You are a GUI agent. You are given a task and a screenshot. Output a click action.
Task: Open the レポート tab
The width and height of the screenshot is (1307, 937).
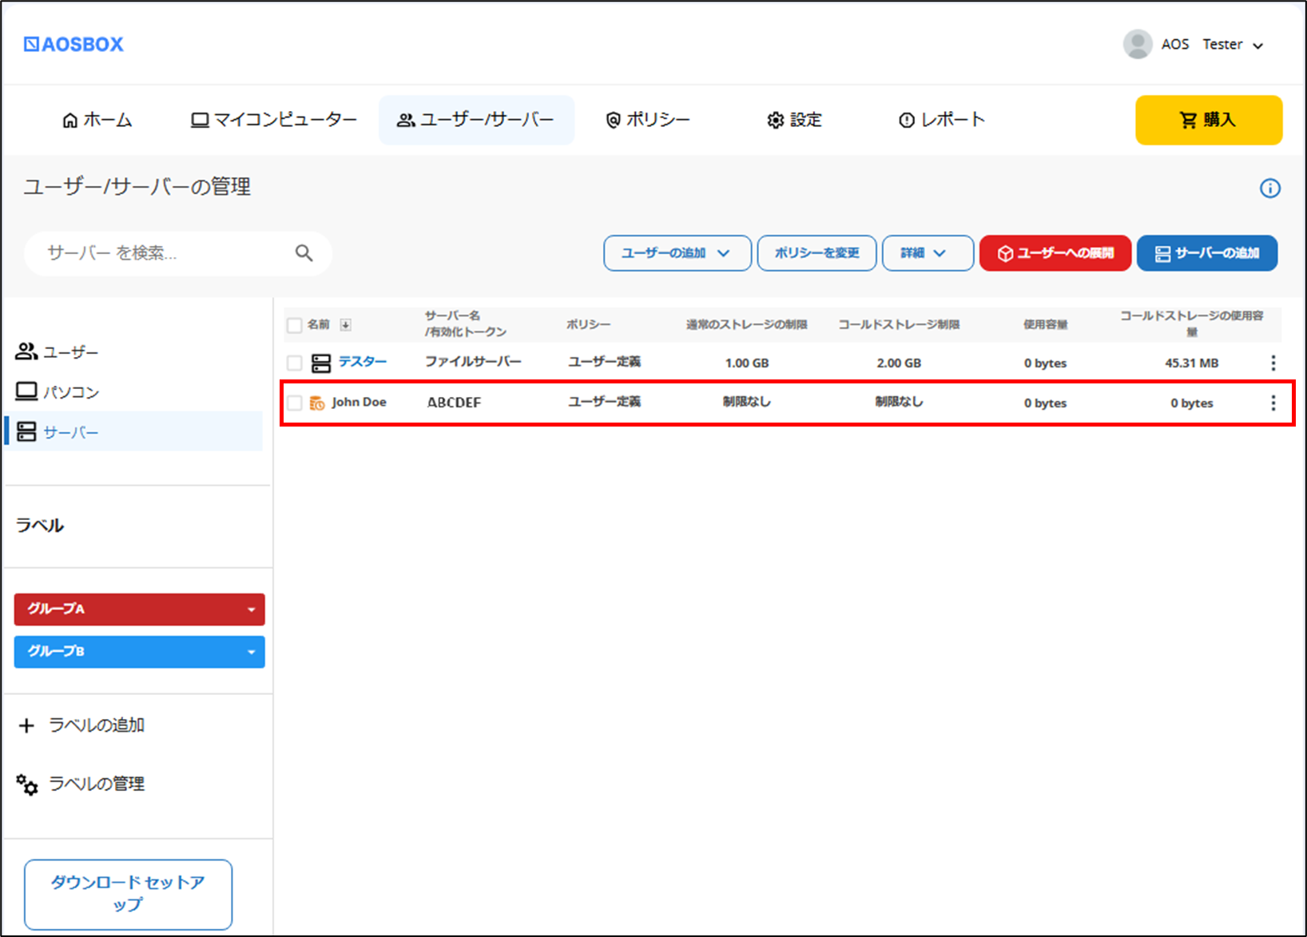942,120
